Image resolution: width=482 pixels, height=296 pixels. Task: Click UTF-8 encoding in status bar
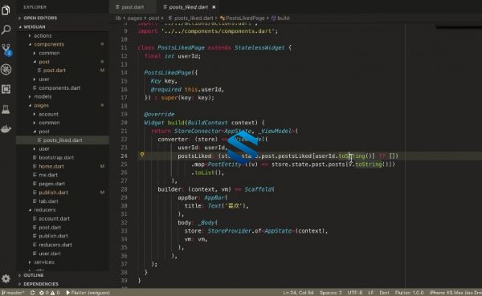tap(355, 293)
